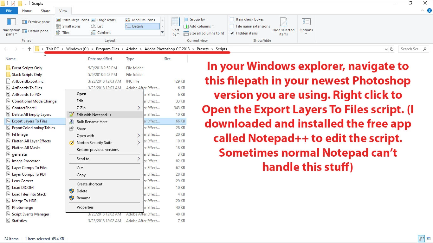The height and width of the screenshot is (243, 433).
Task: Toggle the Preview pane
Action: [36, 22]
